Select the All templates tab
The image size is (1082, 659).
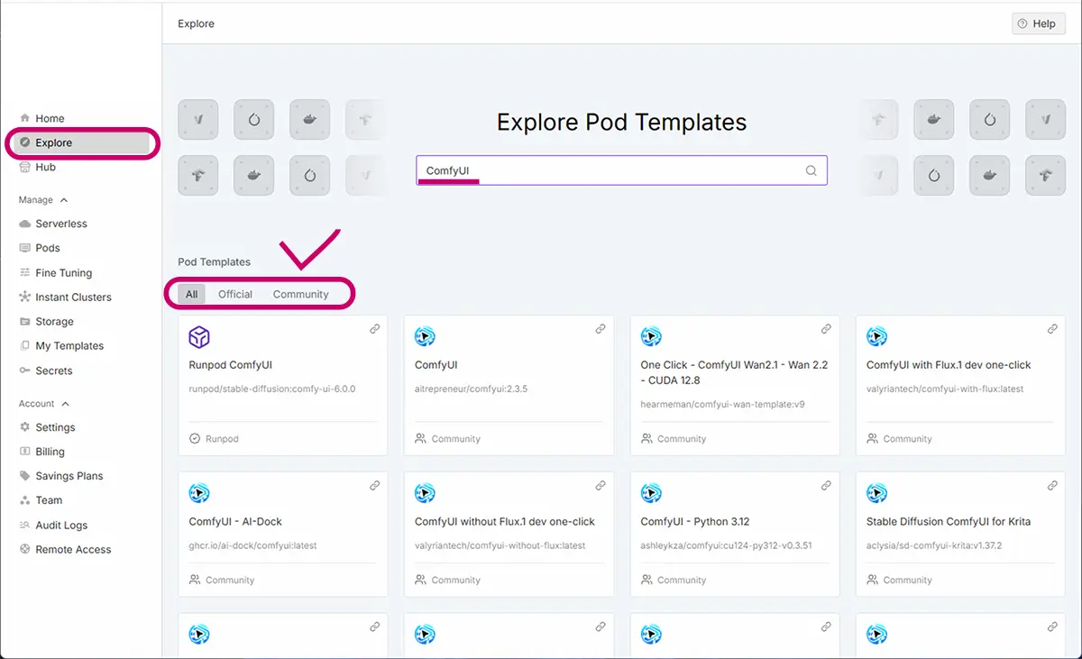click(x=192, y=294)
